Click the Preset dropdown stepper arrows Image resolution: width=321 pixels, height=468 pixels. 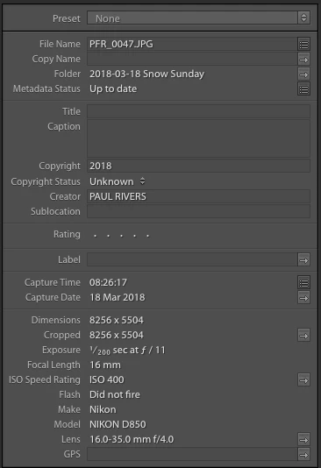[x=303, y=18]
